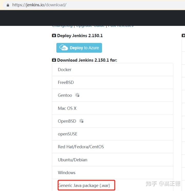Download the Generic Java package (.war)
Screen dimensions: 185x191
point(113,185)
